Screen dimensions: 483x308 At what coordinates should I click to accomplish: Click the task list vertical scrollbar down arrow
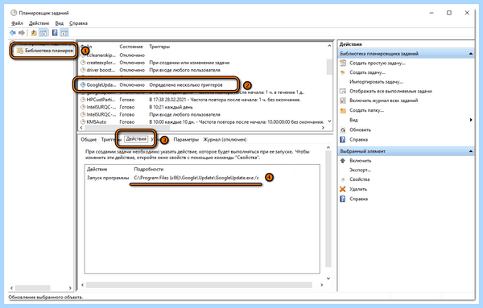pyautogui.click(x=329, y=121)
